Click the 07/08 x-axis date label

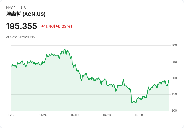pyautogui.click(x=139, y=115)
